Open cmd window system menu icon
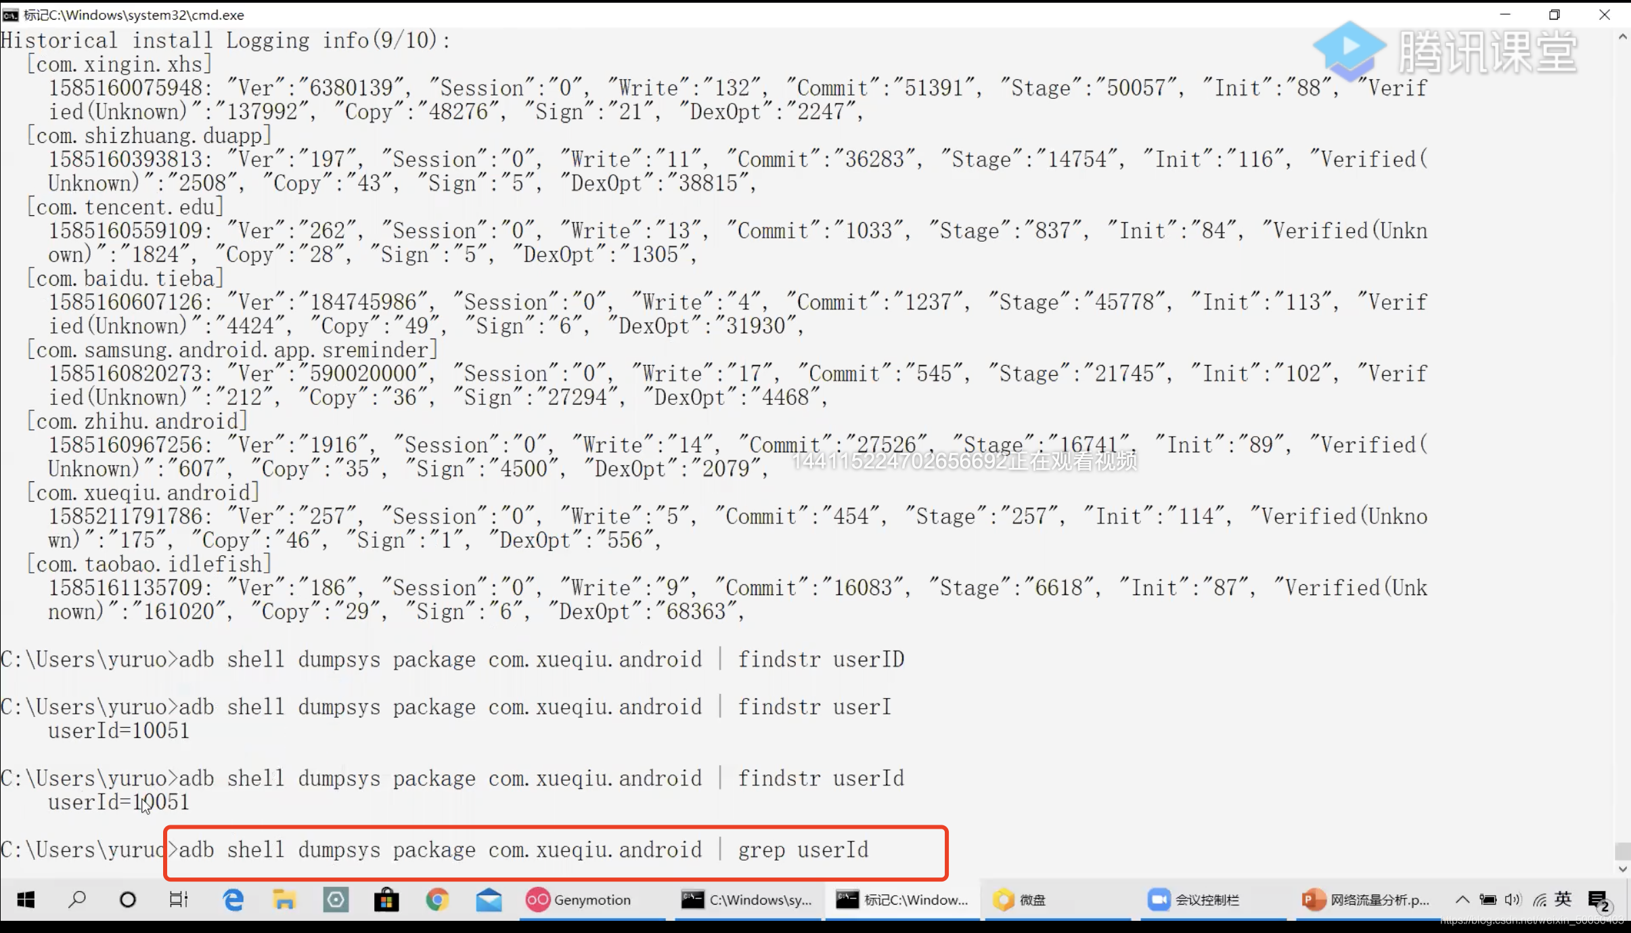This screenshot has width=1631, height=933. click(x=10, y=15)
